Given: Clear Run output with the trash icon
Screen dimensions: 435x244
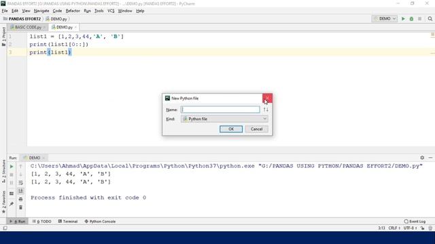Looking at the screenshot, I should 20,207.
